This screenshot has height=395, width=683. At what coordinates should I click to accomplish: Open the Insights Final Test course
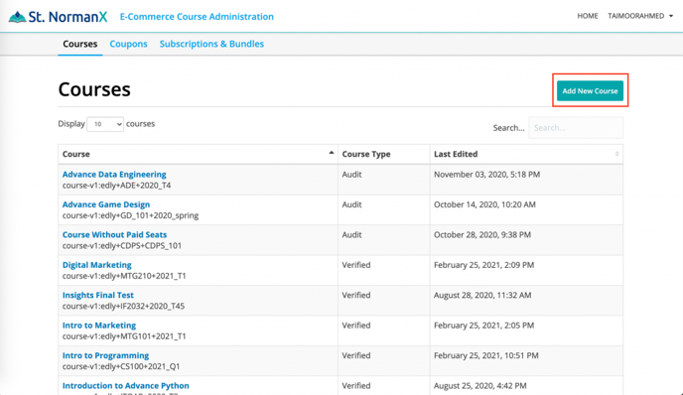(98, 295)
